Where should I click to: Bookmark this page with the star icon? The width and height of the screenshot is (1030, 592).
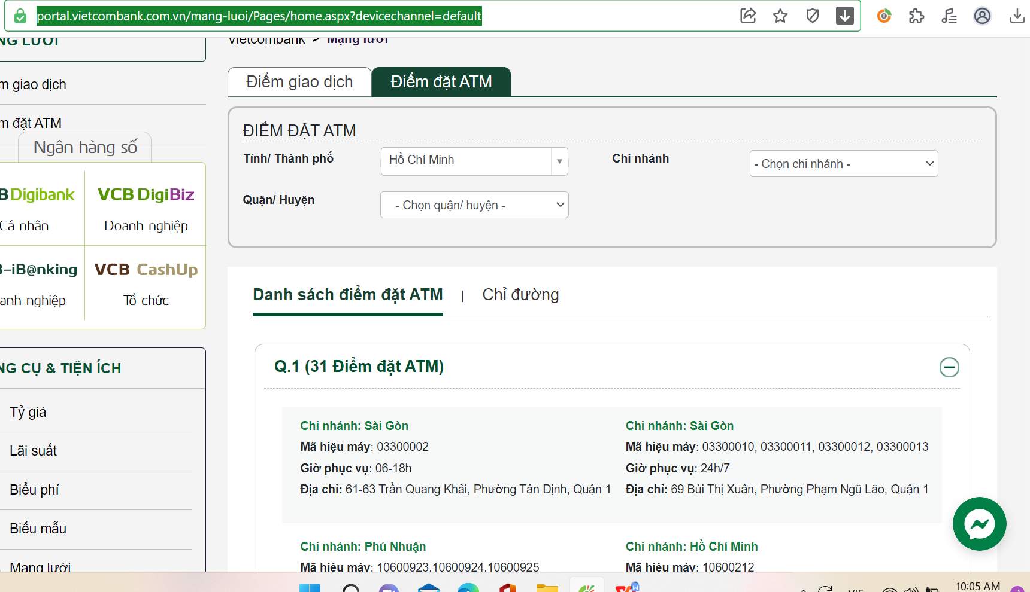click(780, 16)
